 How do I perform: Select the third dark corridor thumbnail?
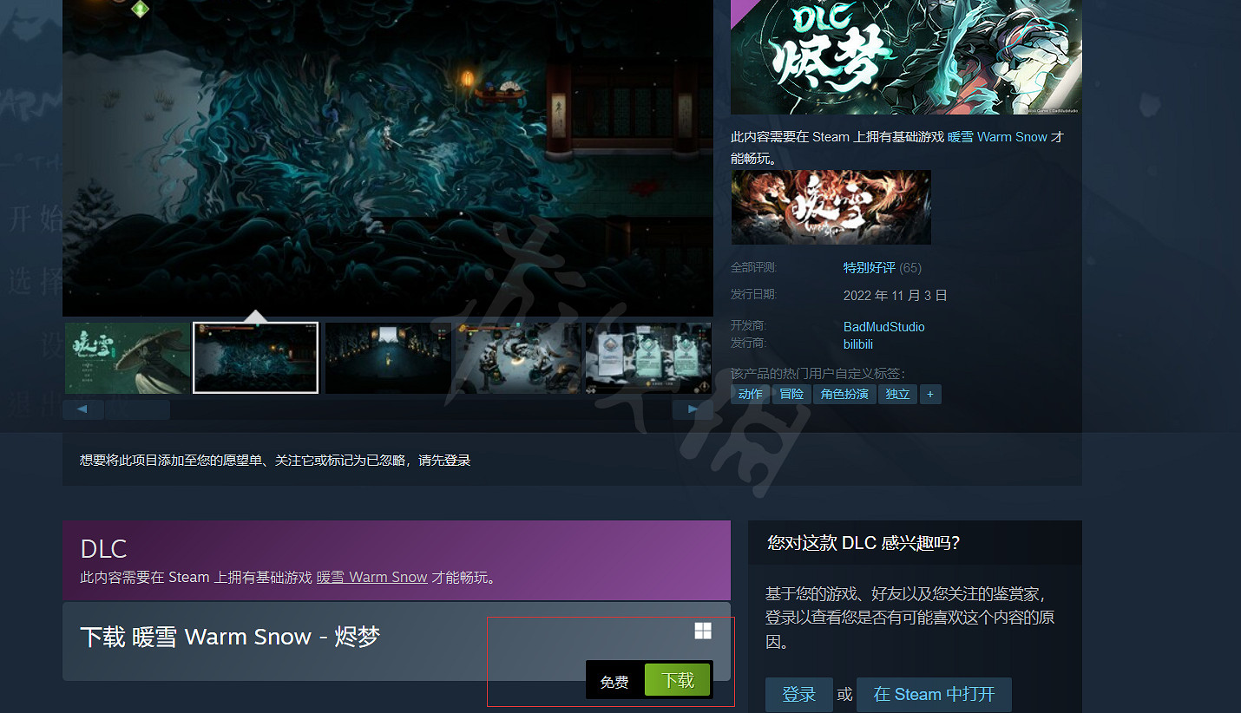[387, 358]
